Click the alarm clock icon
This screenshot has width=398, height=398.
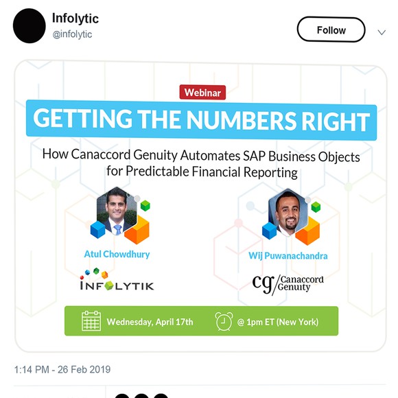click(224, 321)
